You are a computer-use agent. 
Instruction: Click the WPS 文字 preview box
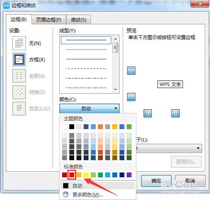tap(170, 84)
